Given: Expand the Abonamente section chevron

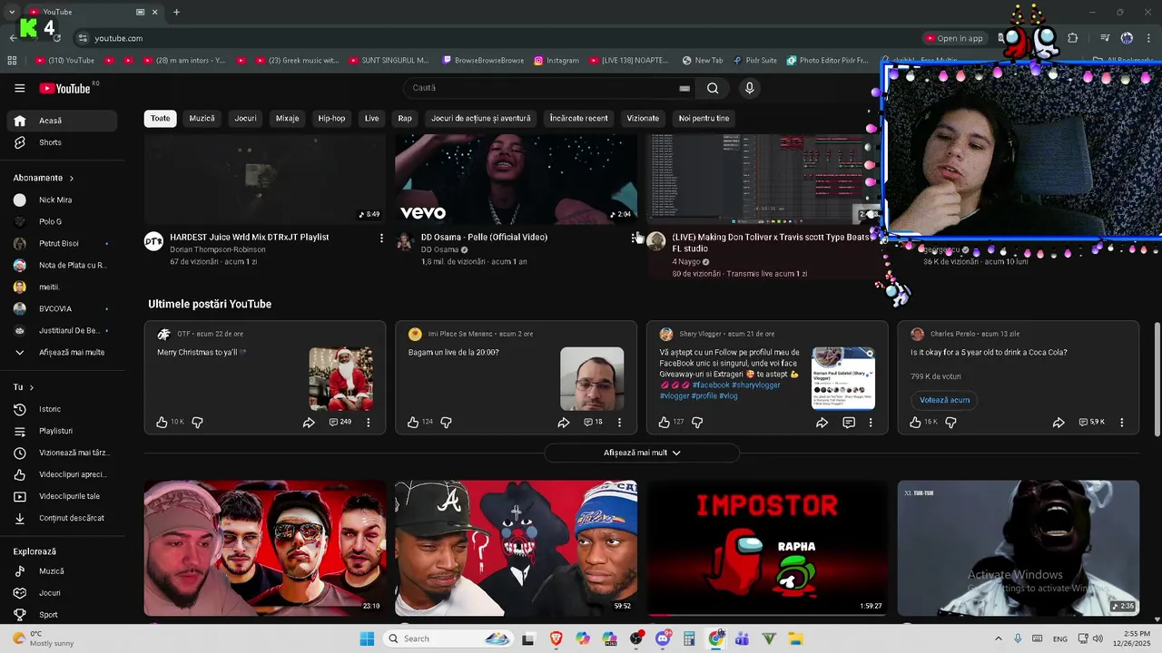Looking at the screenshot, I should click(72, 178).
